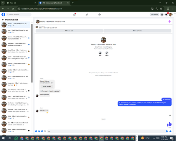Open the Sandra conversation in the list
The height and width of the screenshot is (141, 176).
point(15,71)
